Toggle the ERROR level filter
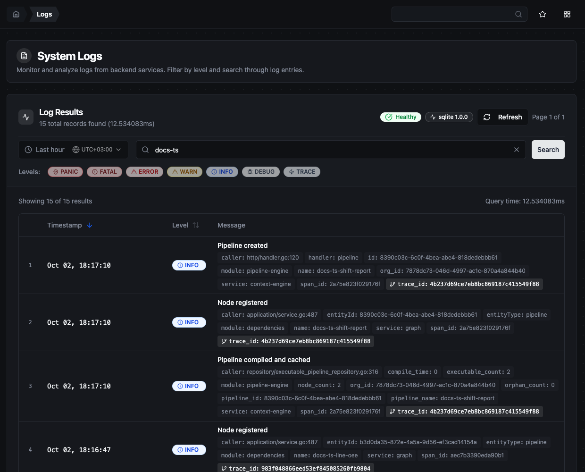This screenshot has height=472, width=585. (x=144, y=172)
